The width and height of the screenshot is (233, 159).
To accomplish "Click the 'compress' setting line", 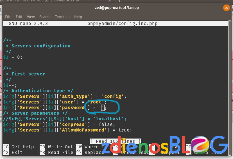I will [59, 125].
